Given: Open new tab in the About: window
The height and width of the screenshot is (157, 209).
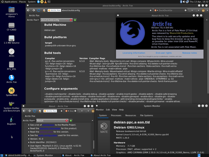Looking at the screenshot, I should (71, 121).
